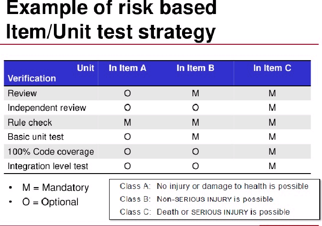Click the "Integration level test" row label

(48, 166)
